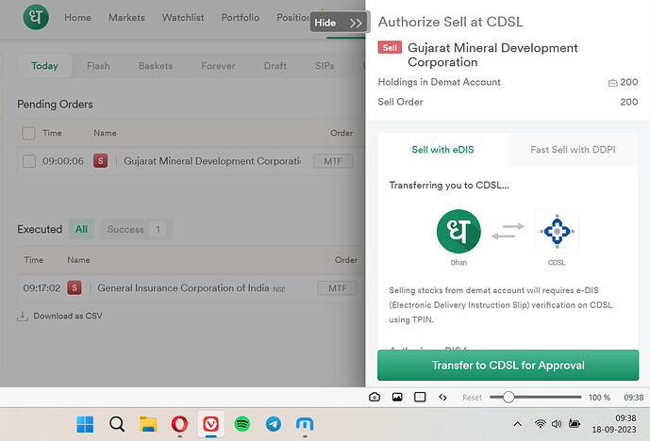
Task: Click the red S sell badge on Gujarat Mineral row
Action: click(100, 161)
